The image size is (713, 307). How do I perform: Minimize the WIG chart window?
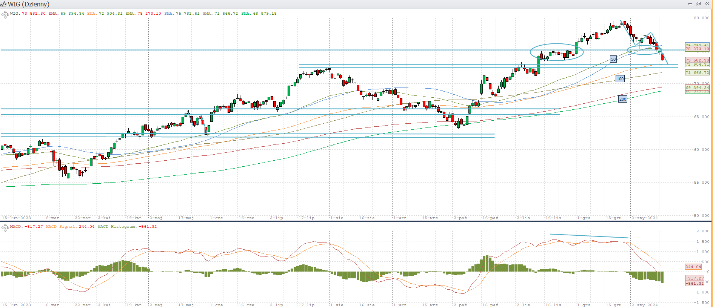(x=690, y=4)
